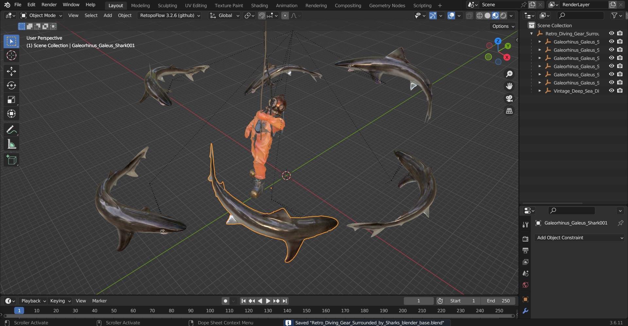Open the Render menu
This screenshot has width=628, height=326.
tap(49, 5)
